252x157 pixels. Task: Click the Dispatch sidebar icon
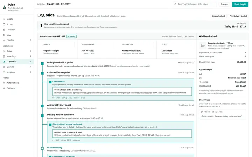pyautogui.click(x=4, y=30)
